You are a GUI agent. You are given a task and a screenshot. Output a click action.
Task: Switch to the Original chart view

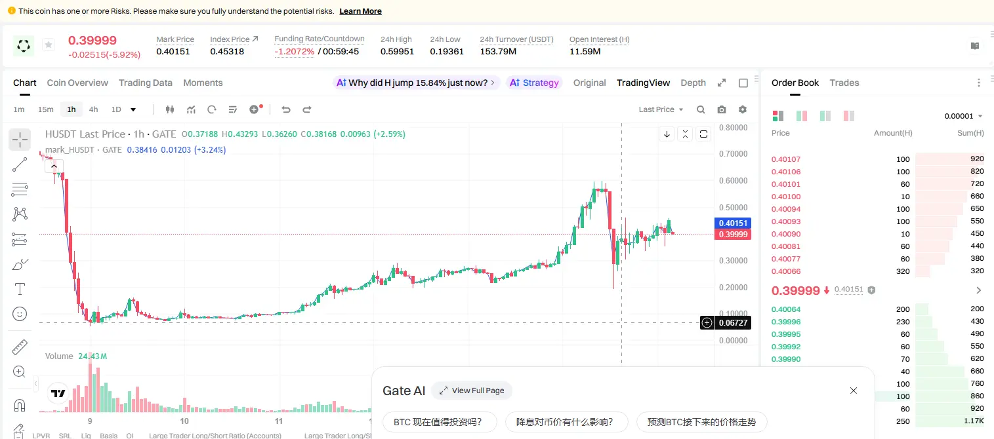tap(589, 83)
